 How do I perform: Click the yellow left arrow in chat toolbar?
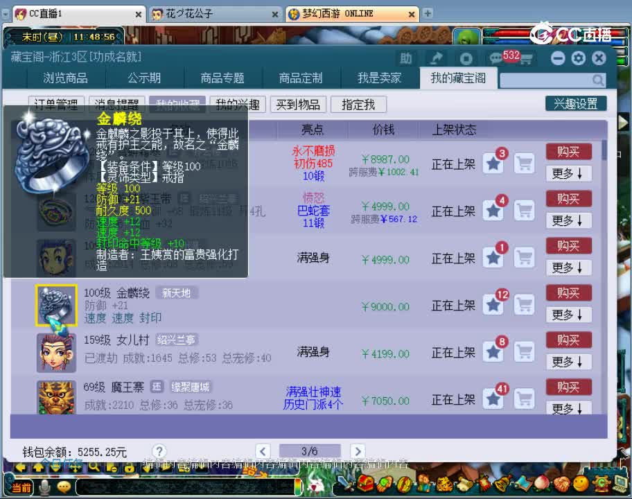(x=21, y=468)
